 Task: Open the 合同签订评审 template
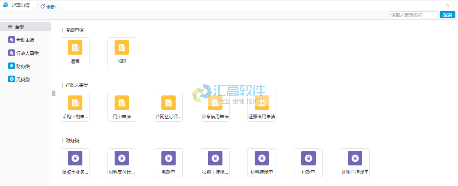[x=168, y=107]
